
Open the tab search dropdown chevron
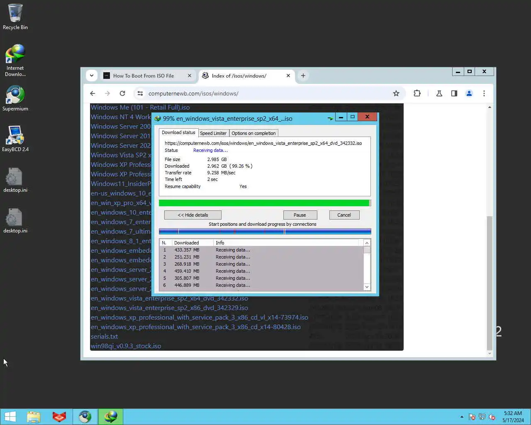[92, 76]
